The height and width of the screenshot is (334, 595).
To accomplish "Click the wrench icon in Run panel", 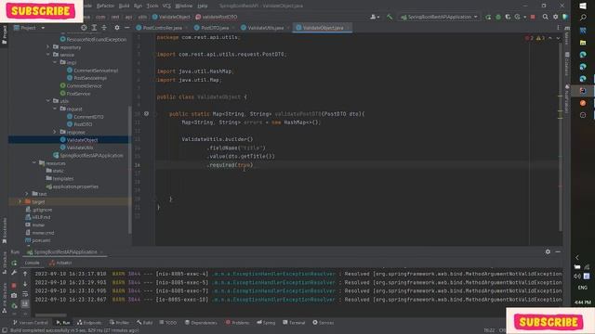I will tap(14, 273).
